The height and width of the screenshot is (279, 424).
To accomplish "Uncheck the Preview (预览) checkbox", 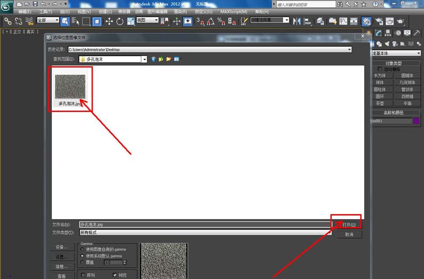I will point(115,275).
